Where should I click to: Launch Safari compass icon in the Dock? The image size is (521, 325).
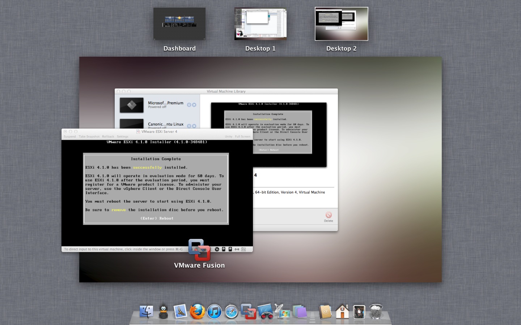pos(231,312)
